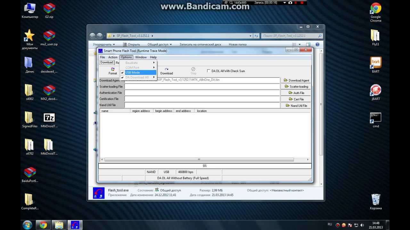Screen dimensions: 410x230
Task: Select the MtkDroidT 7z archive icon
Action: [49, 120]
